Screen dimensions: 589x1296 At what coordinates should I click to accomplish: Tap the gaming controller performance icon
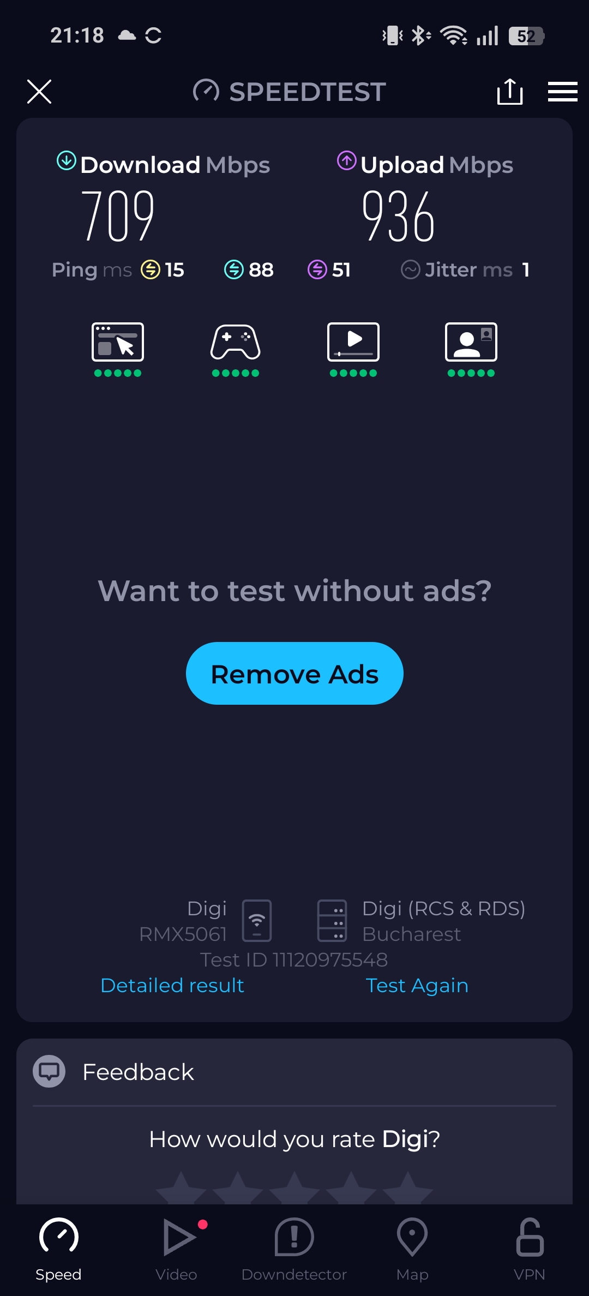pyautogui.click(x=236, y=343)
